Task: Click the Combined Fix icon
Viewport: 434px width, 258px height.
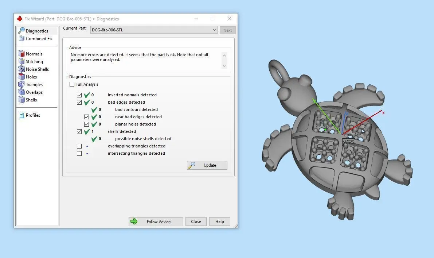Action: [21, 39]
